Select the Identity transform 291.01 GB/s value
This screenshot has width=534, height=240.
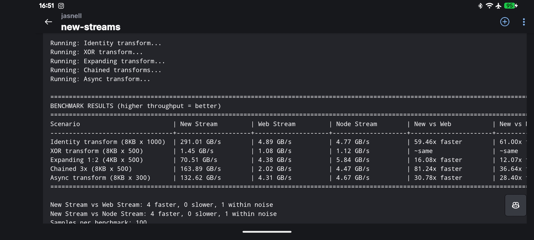(200, 142)
